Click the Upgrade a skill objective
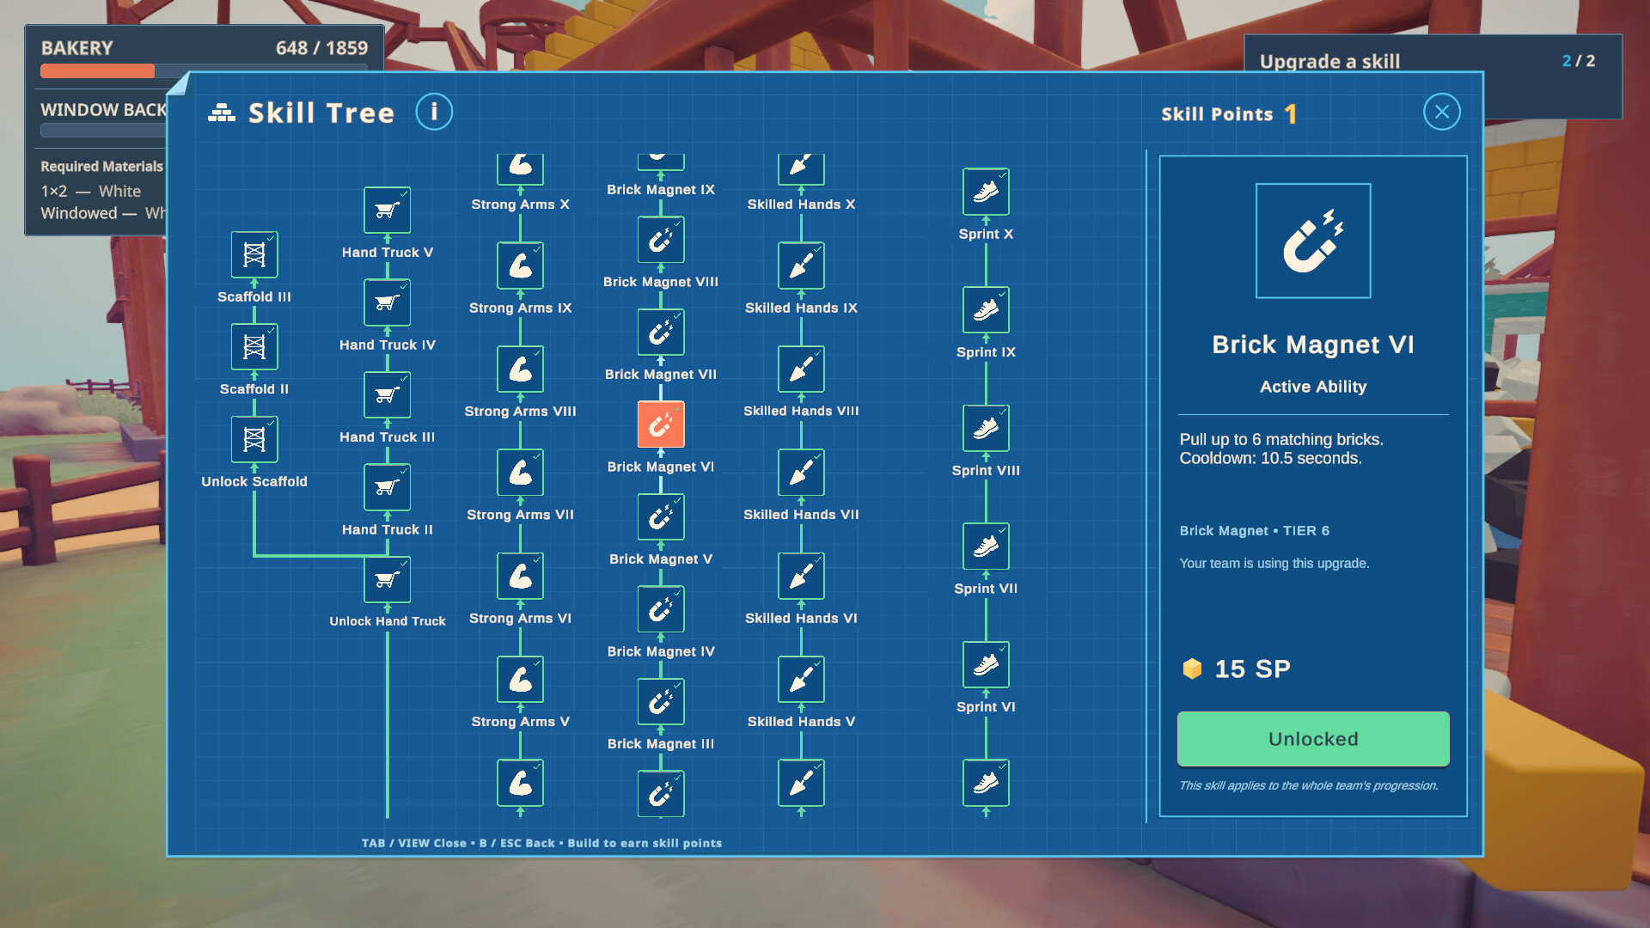The height and width of the screenshot is (928, 1650). point(1329,61)
